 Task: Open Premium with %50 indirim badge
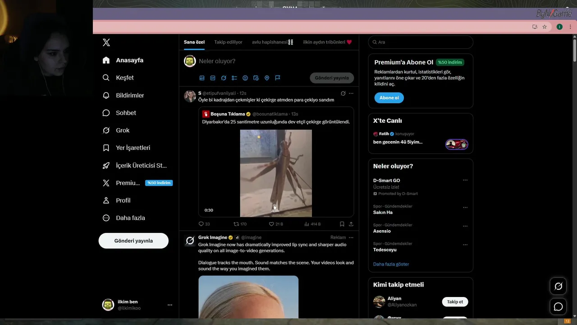tap(137, 183)
